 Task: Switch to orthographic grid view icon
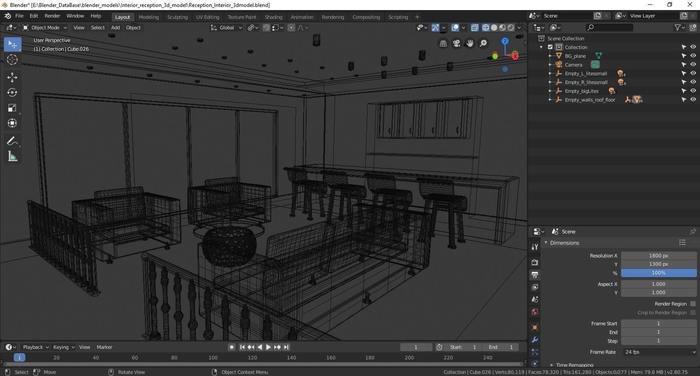tap(443, 43)
